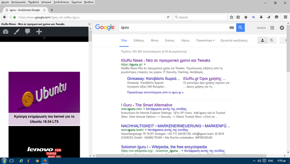Go to Firefox home page icon
Image resolution: width=290 pixels, height=164 pixels.
click(246, 17)
